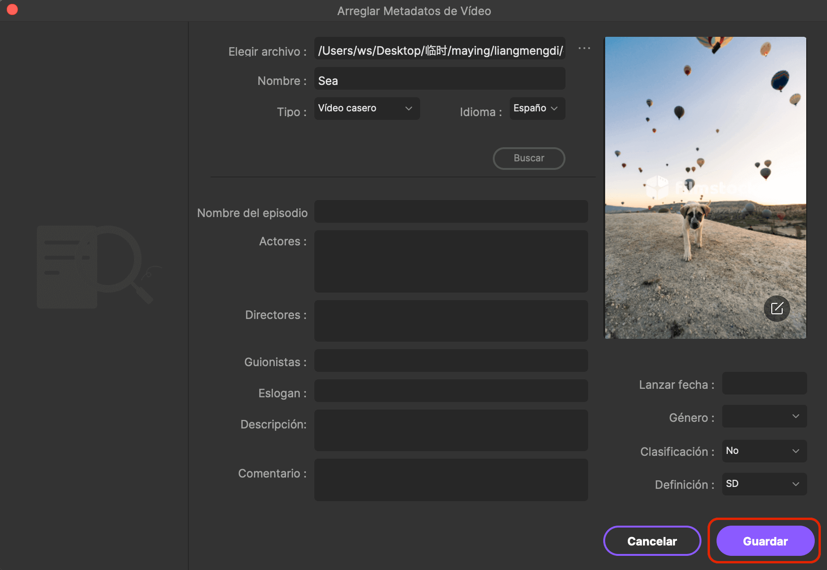This screenshot has width=827, height=570.
Task: Focus the Nombre del episodio field
Action: pos(451,211)
